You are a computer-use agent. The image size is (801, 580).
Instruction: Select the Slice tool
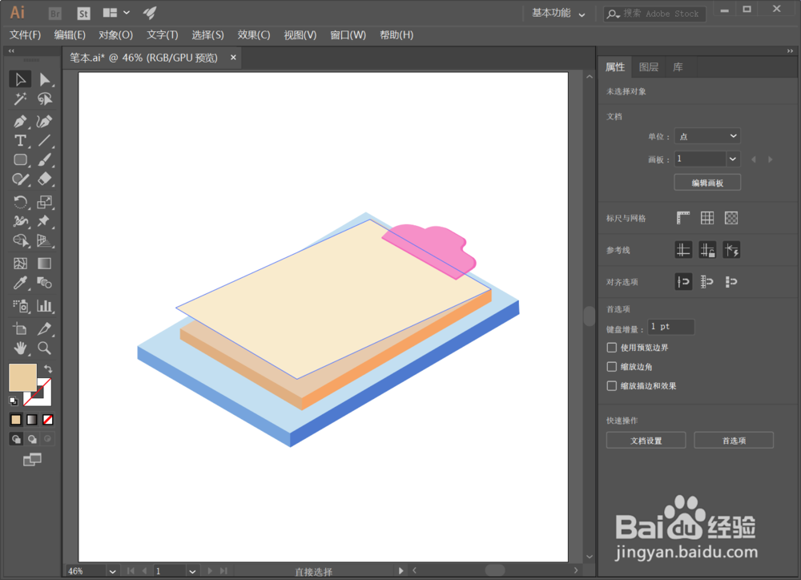44,328
